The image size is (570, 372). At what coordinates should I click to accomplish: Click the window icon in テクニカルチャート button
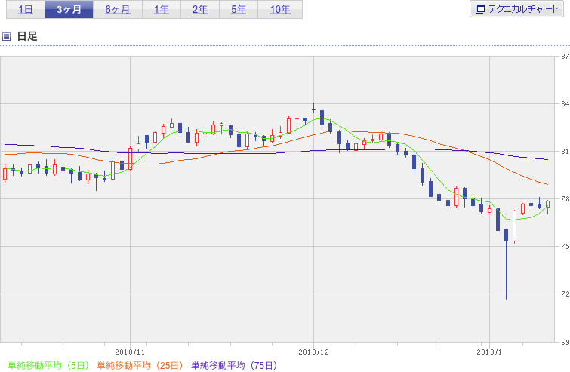480,9
